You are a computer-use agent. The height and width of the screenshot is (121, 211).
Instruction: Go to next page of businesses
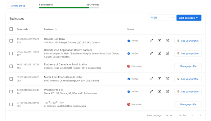(200, 115)
